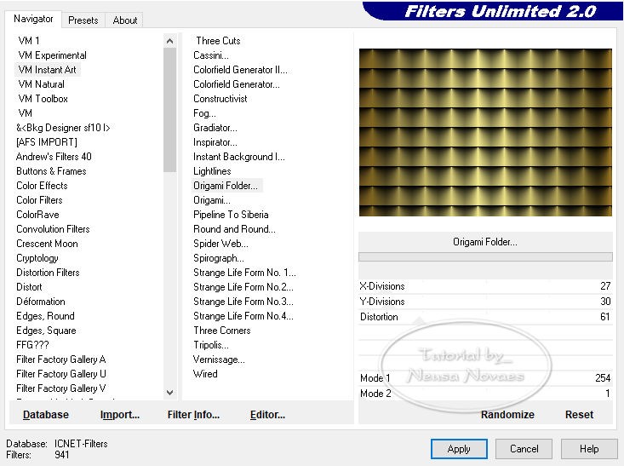This screenshot has width=624, height=466.
Task: Choose the Constructivist filter
Action: (220, 99)
